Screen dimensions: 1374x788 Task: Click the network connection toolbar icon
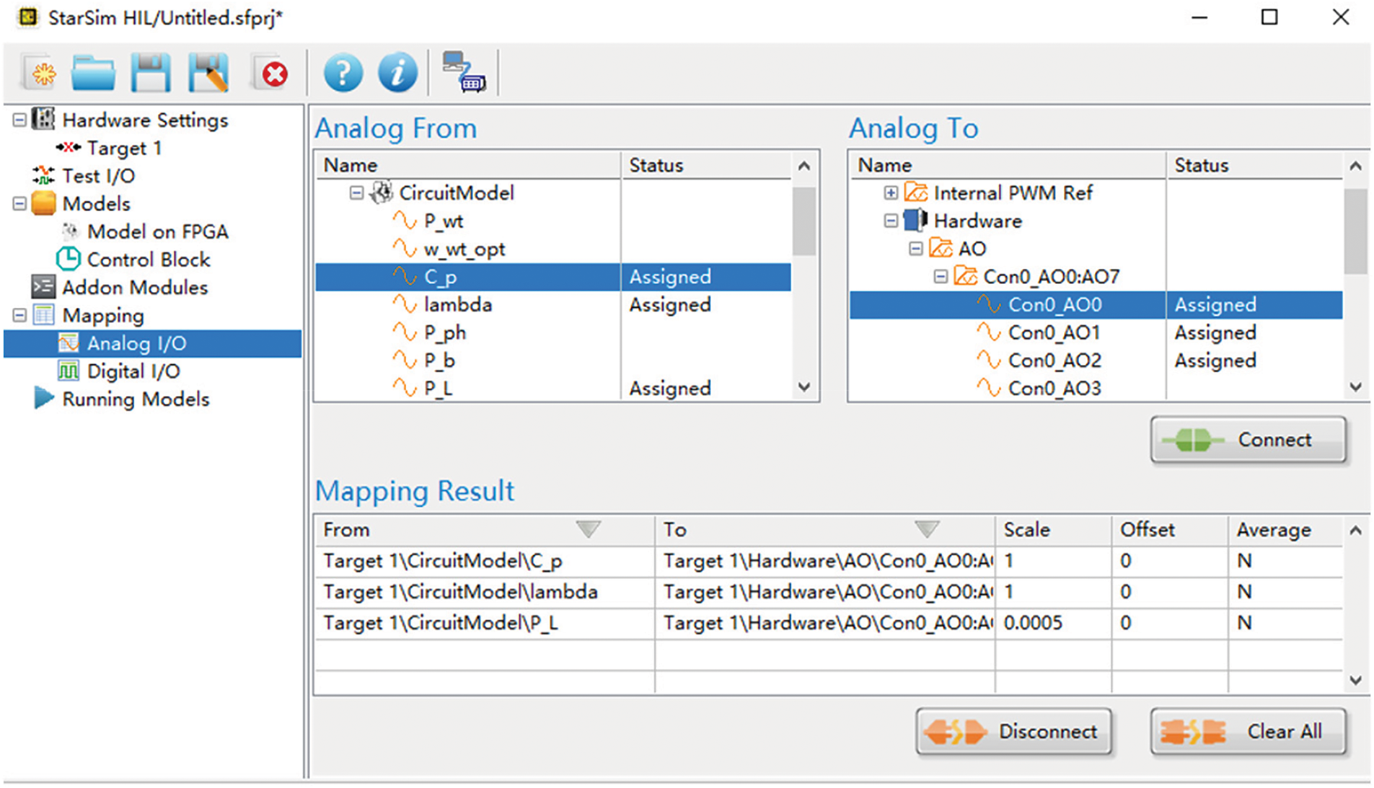[463, 73]
